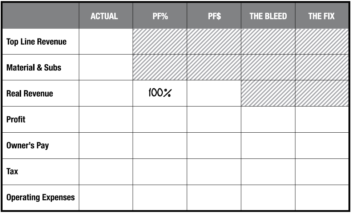
Task: Click the ACTUAL cell for Top Line Revenue
Action: coord(106,42)
